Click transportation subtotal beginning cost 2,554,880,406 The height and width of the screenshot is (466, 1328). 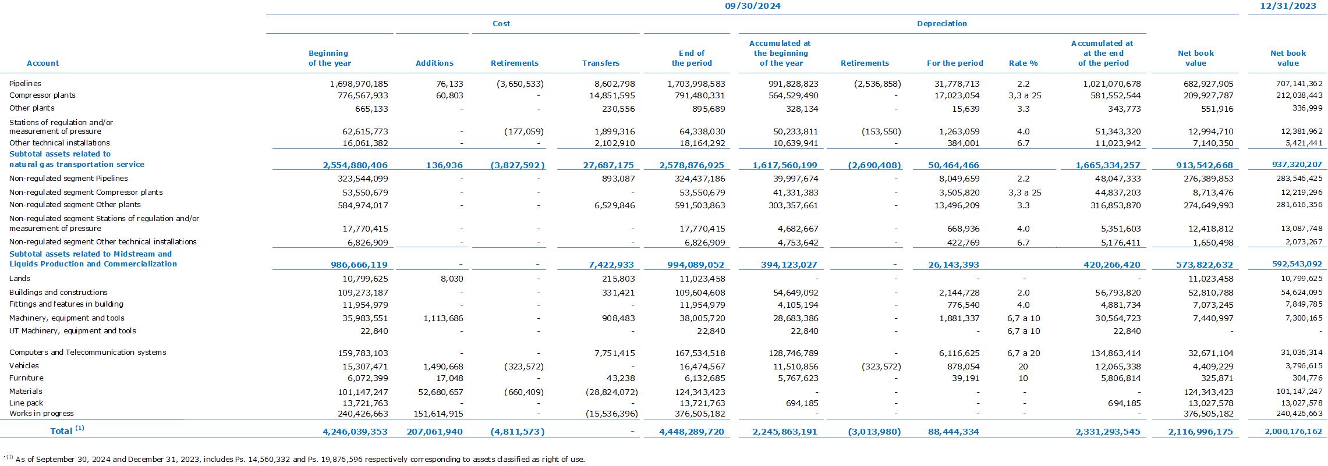point(355,165)
